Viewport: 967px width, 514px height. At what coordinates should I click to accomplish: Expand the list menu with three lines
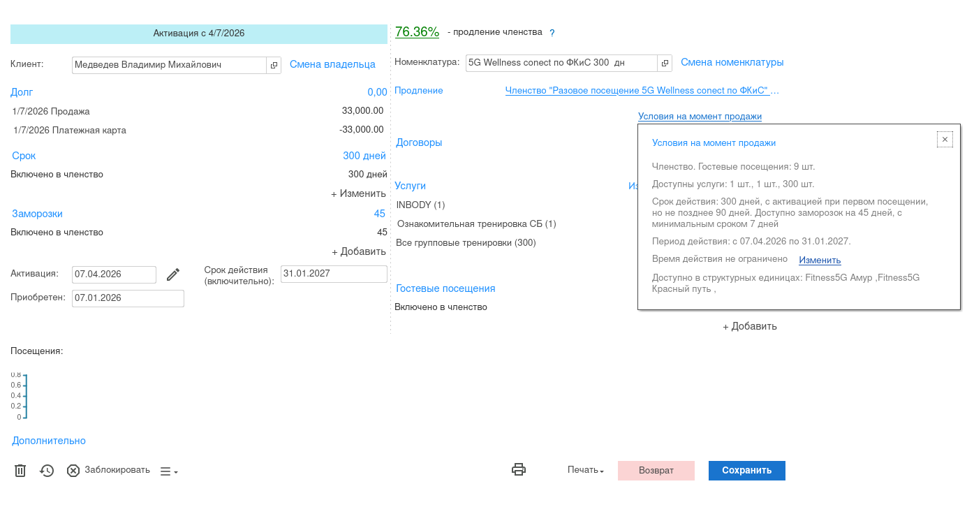(x=169, y=471)
